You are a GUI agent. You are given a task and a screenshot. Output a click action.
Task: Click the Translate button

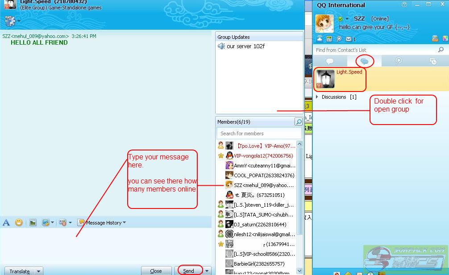tap(20, 271)
